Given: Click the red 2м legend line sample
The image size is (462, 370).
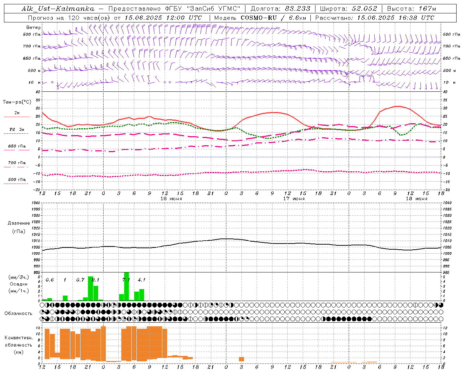Looking at the screenshot, I should tap(17, 117).
